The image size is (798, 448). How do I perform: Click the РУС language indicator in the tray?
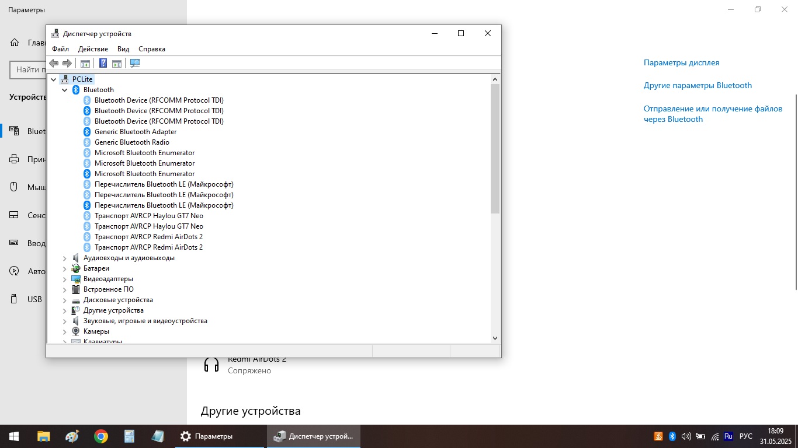pyautogui.click(x=745, y=436)
